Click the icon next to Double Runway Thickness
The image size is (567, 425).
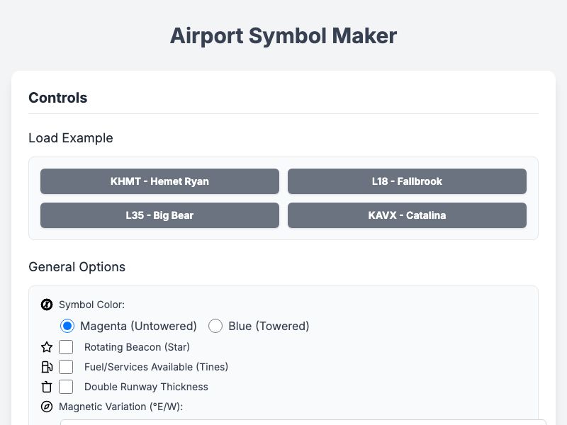click(x=46, y=387)
